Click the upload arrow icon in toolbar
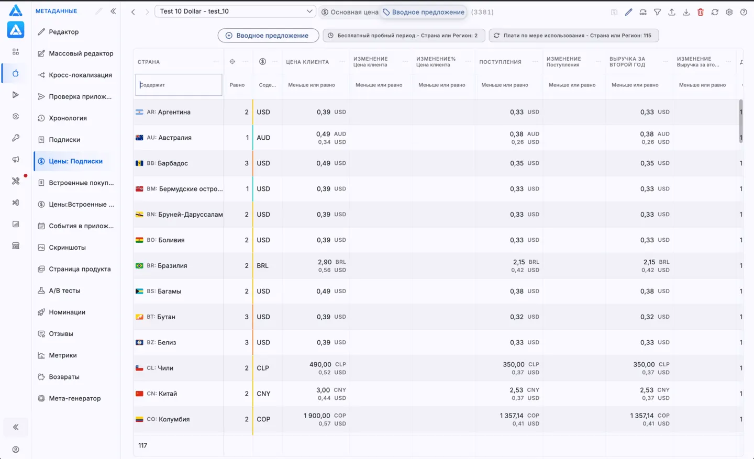Viewport: 754px width, 459px height. click(x=672, y=12)
